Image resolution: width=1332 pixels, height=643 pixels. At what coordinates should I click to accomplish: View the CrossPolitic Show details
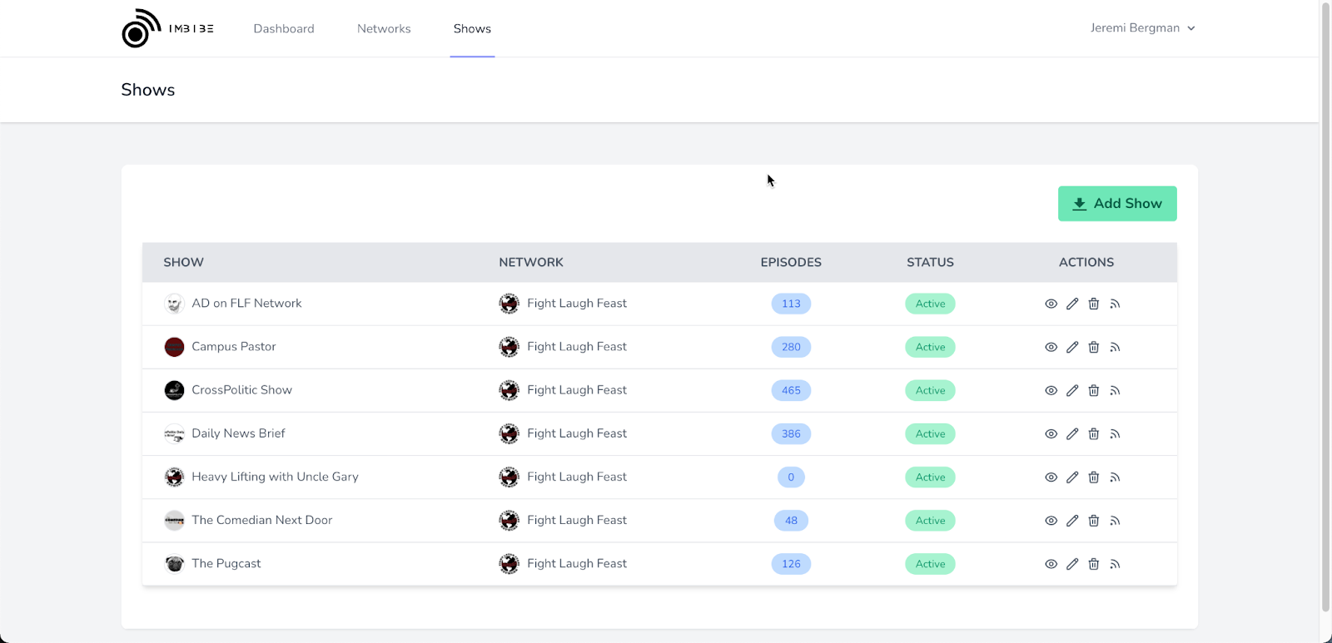pyautogui.click(x=1051, y=390)
